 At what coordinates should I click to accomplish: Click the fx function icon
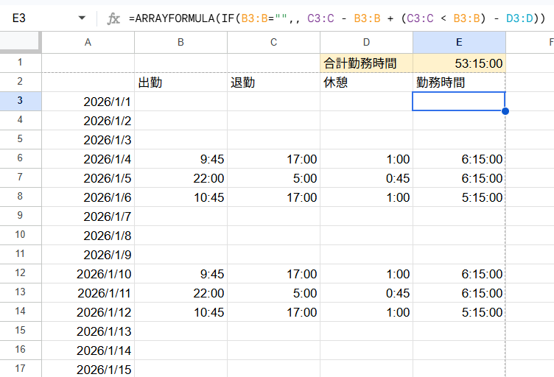(113, 18)
